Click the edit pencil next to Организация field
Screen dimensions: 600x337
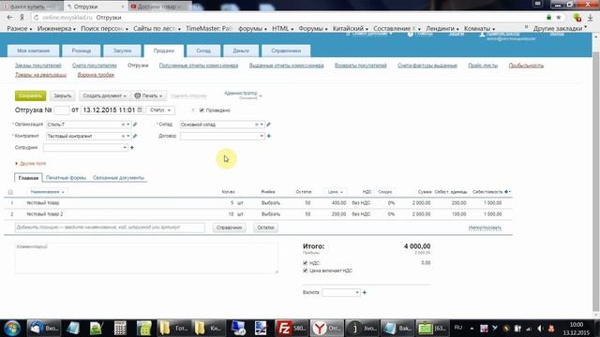[x=135, y=125]
